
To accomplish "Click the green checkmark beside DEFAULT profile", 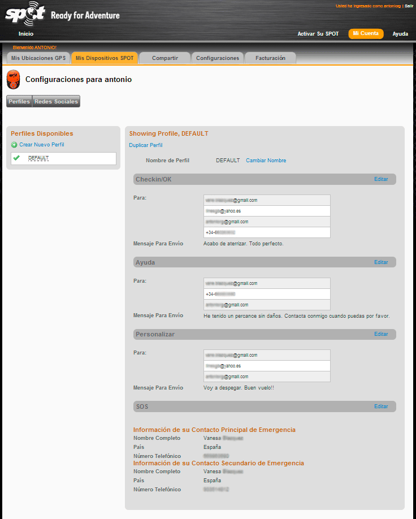I will pyautogui.click(x=16, y=158).
